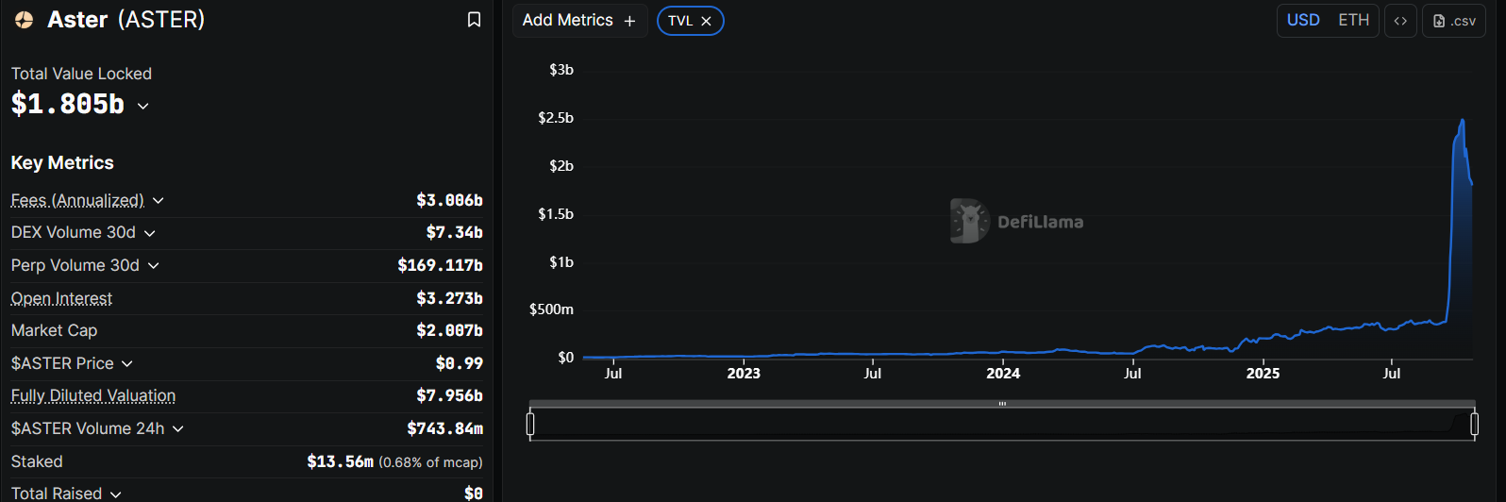Click the Open Interest metric label
The width and height of the screenshot is (1506, 502).
tap(61, 298)
